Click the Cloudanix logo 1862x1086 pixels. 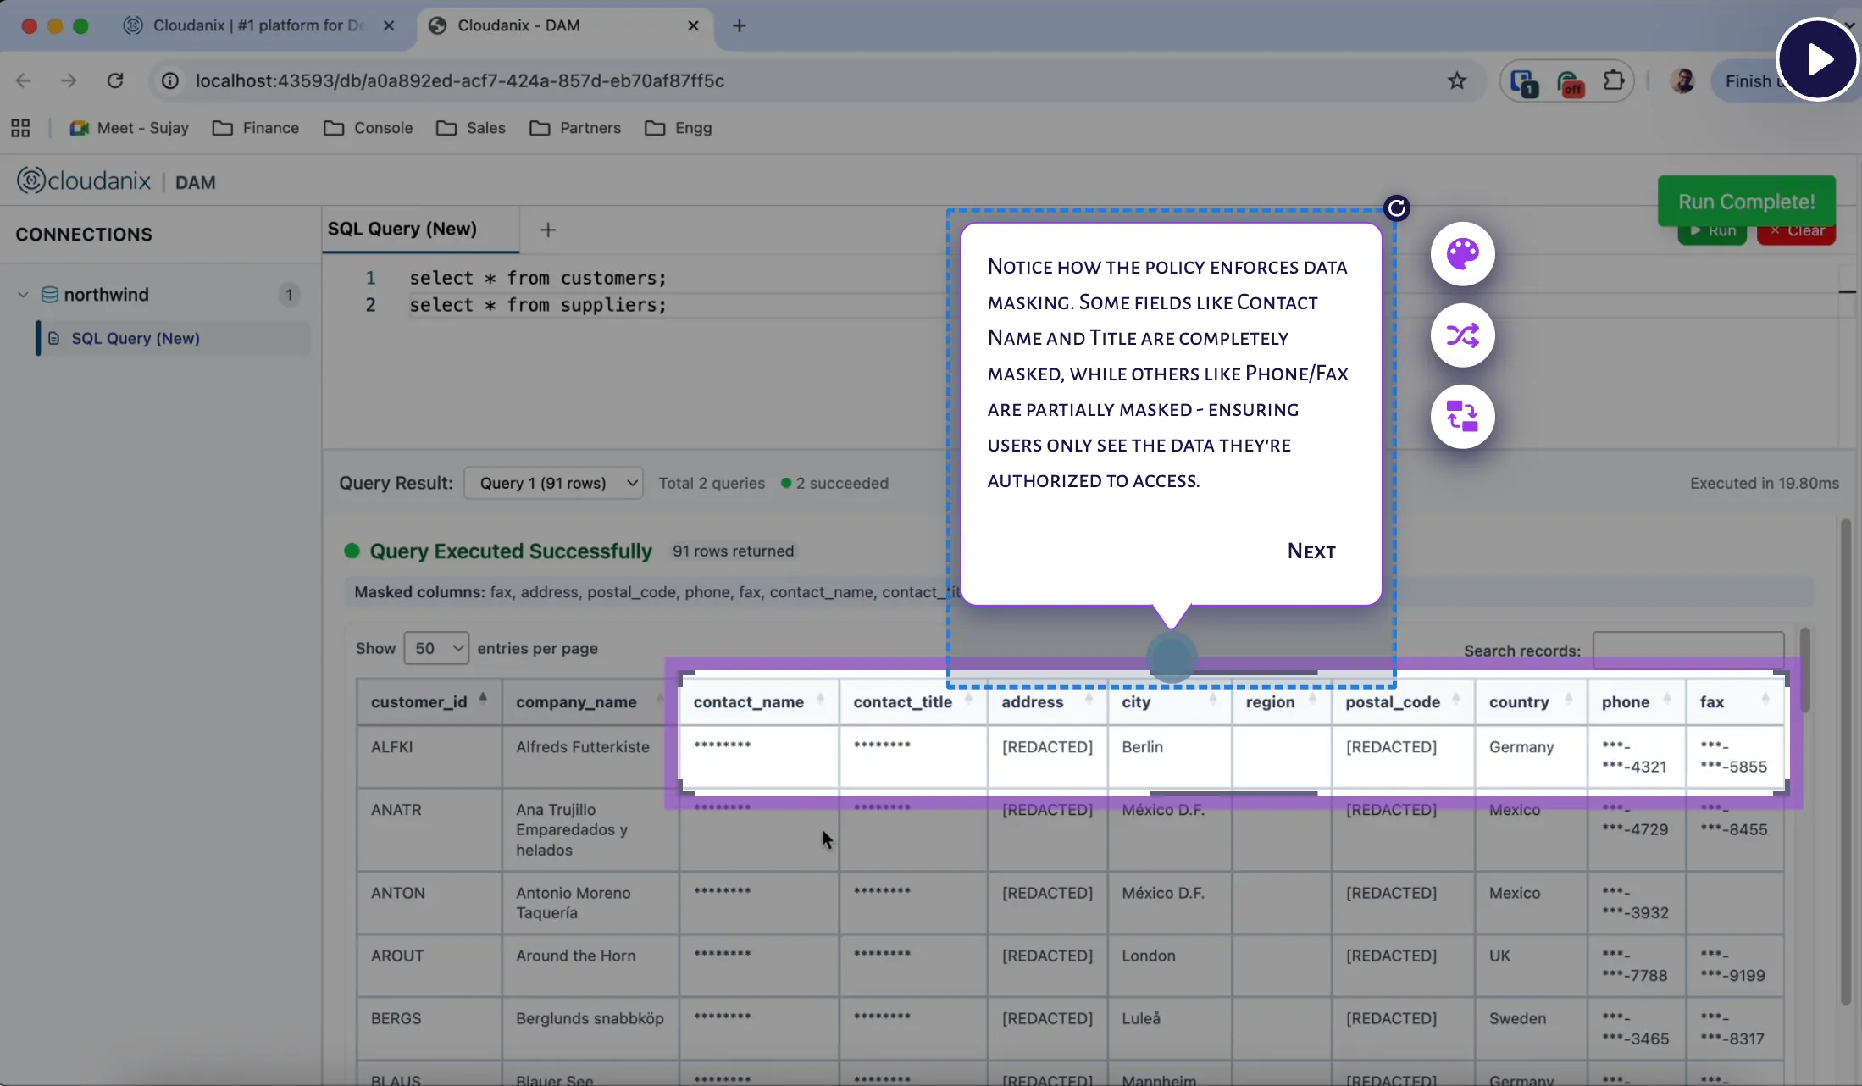[x=83, y=180]
